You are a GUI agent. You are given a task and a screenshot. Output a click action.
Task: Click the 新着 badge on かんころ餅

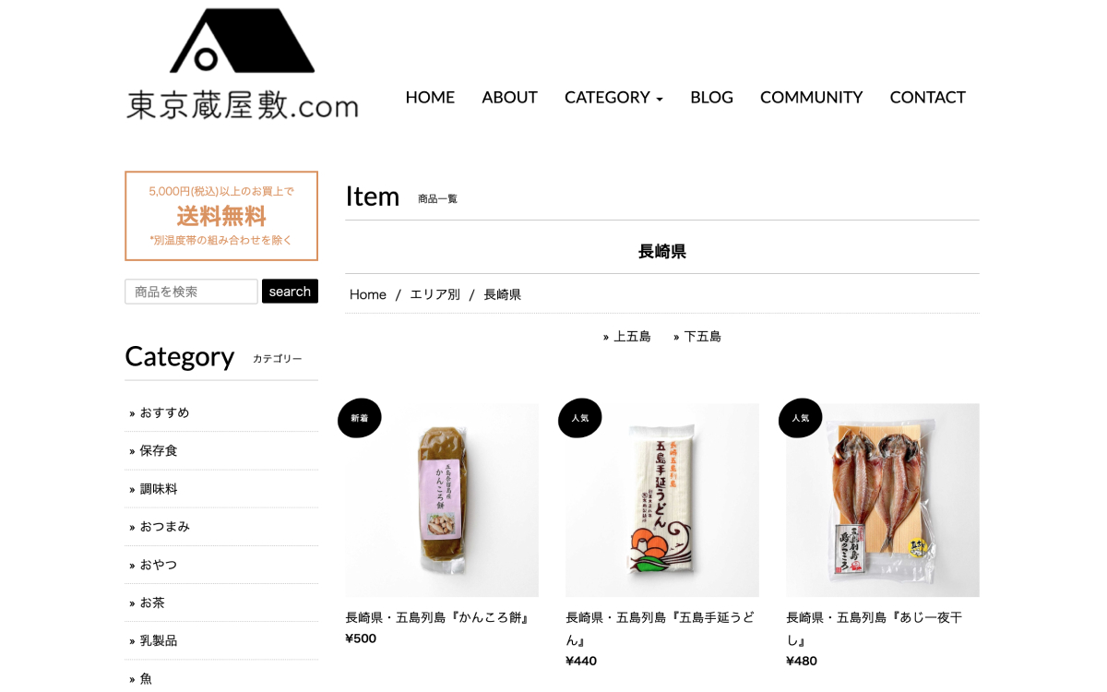pos(360,418)
